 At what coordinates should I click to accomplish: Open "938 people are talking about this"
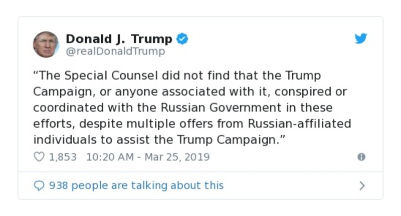(x=136, y=185)
